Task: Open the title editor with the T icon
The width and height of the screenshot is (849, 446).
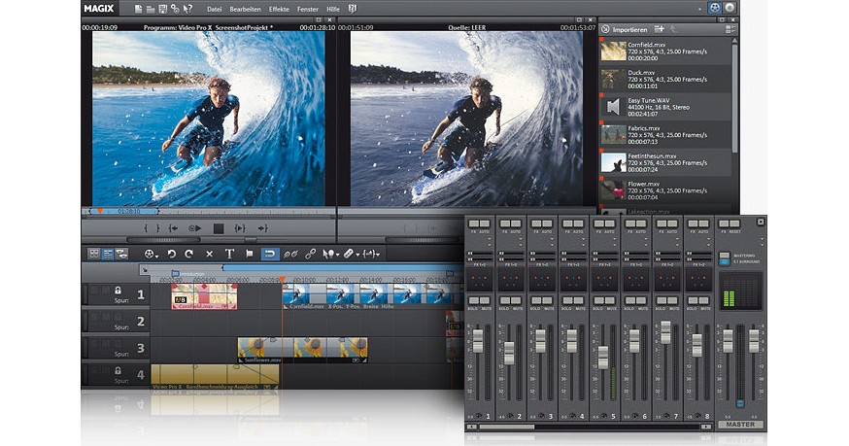Action: tap(229, 254)
